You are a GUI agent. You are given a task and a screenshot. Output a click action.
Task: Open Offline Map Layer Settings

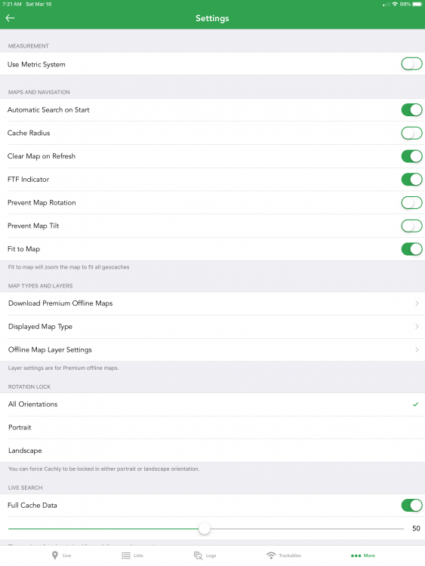(212, 349)
